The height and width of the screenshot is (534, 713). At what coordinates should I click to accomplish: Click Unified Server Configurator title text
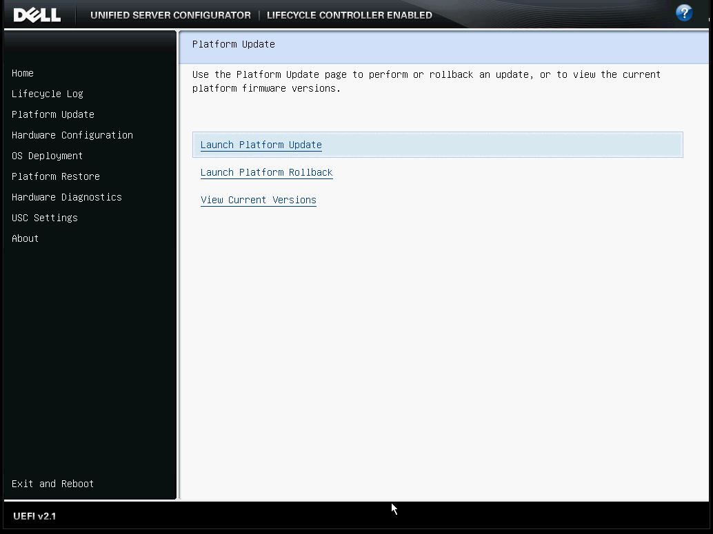pos(170,15)
